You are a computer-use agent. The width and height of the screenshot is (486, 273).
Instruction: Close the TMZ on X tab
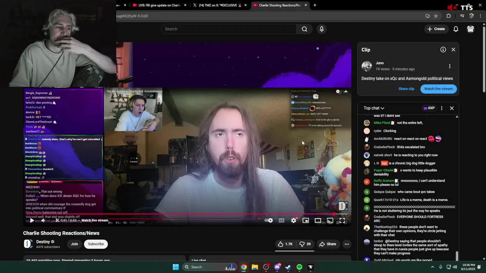(246, 5)
